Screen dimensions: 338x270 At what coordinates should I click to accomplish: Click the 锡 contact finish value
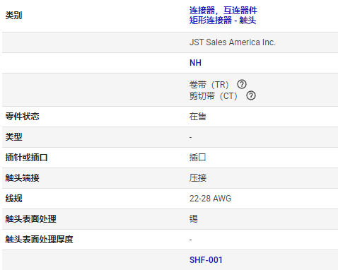tap(194, 219)
